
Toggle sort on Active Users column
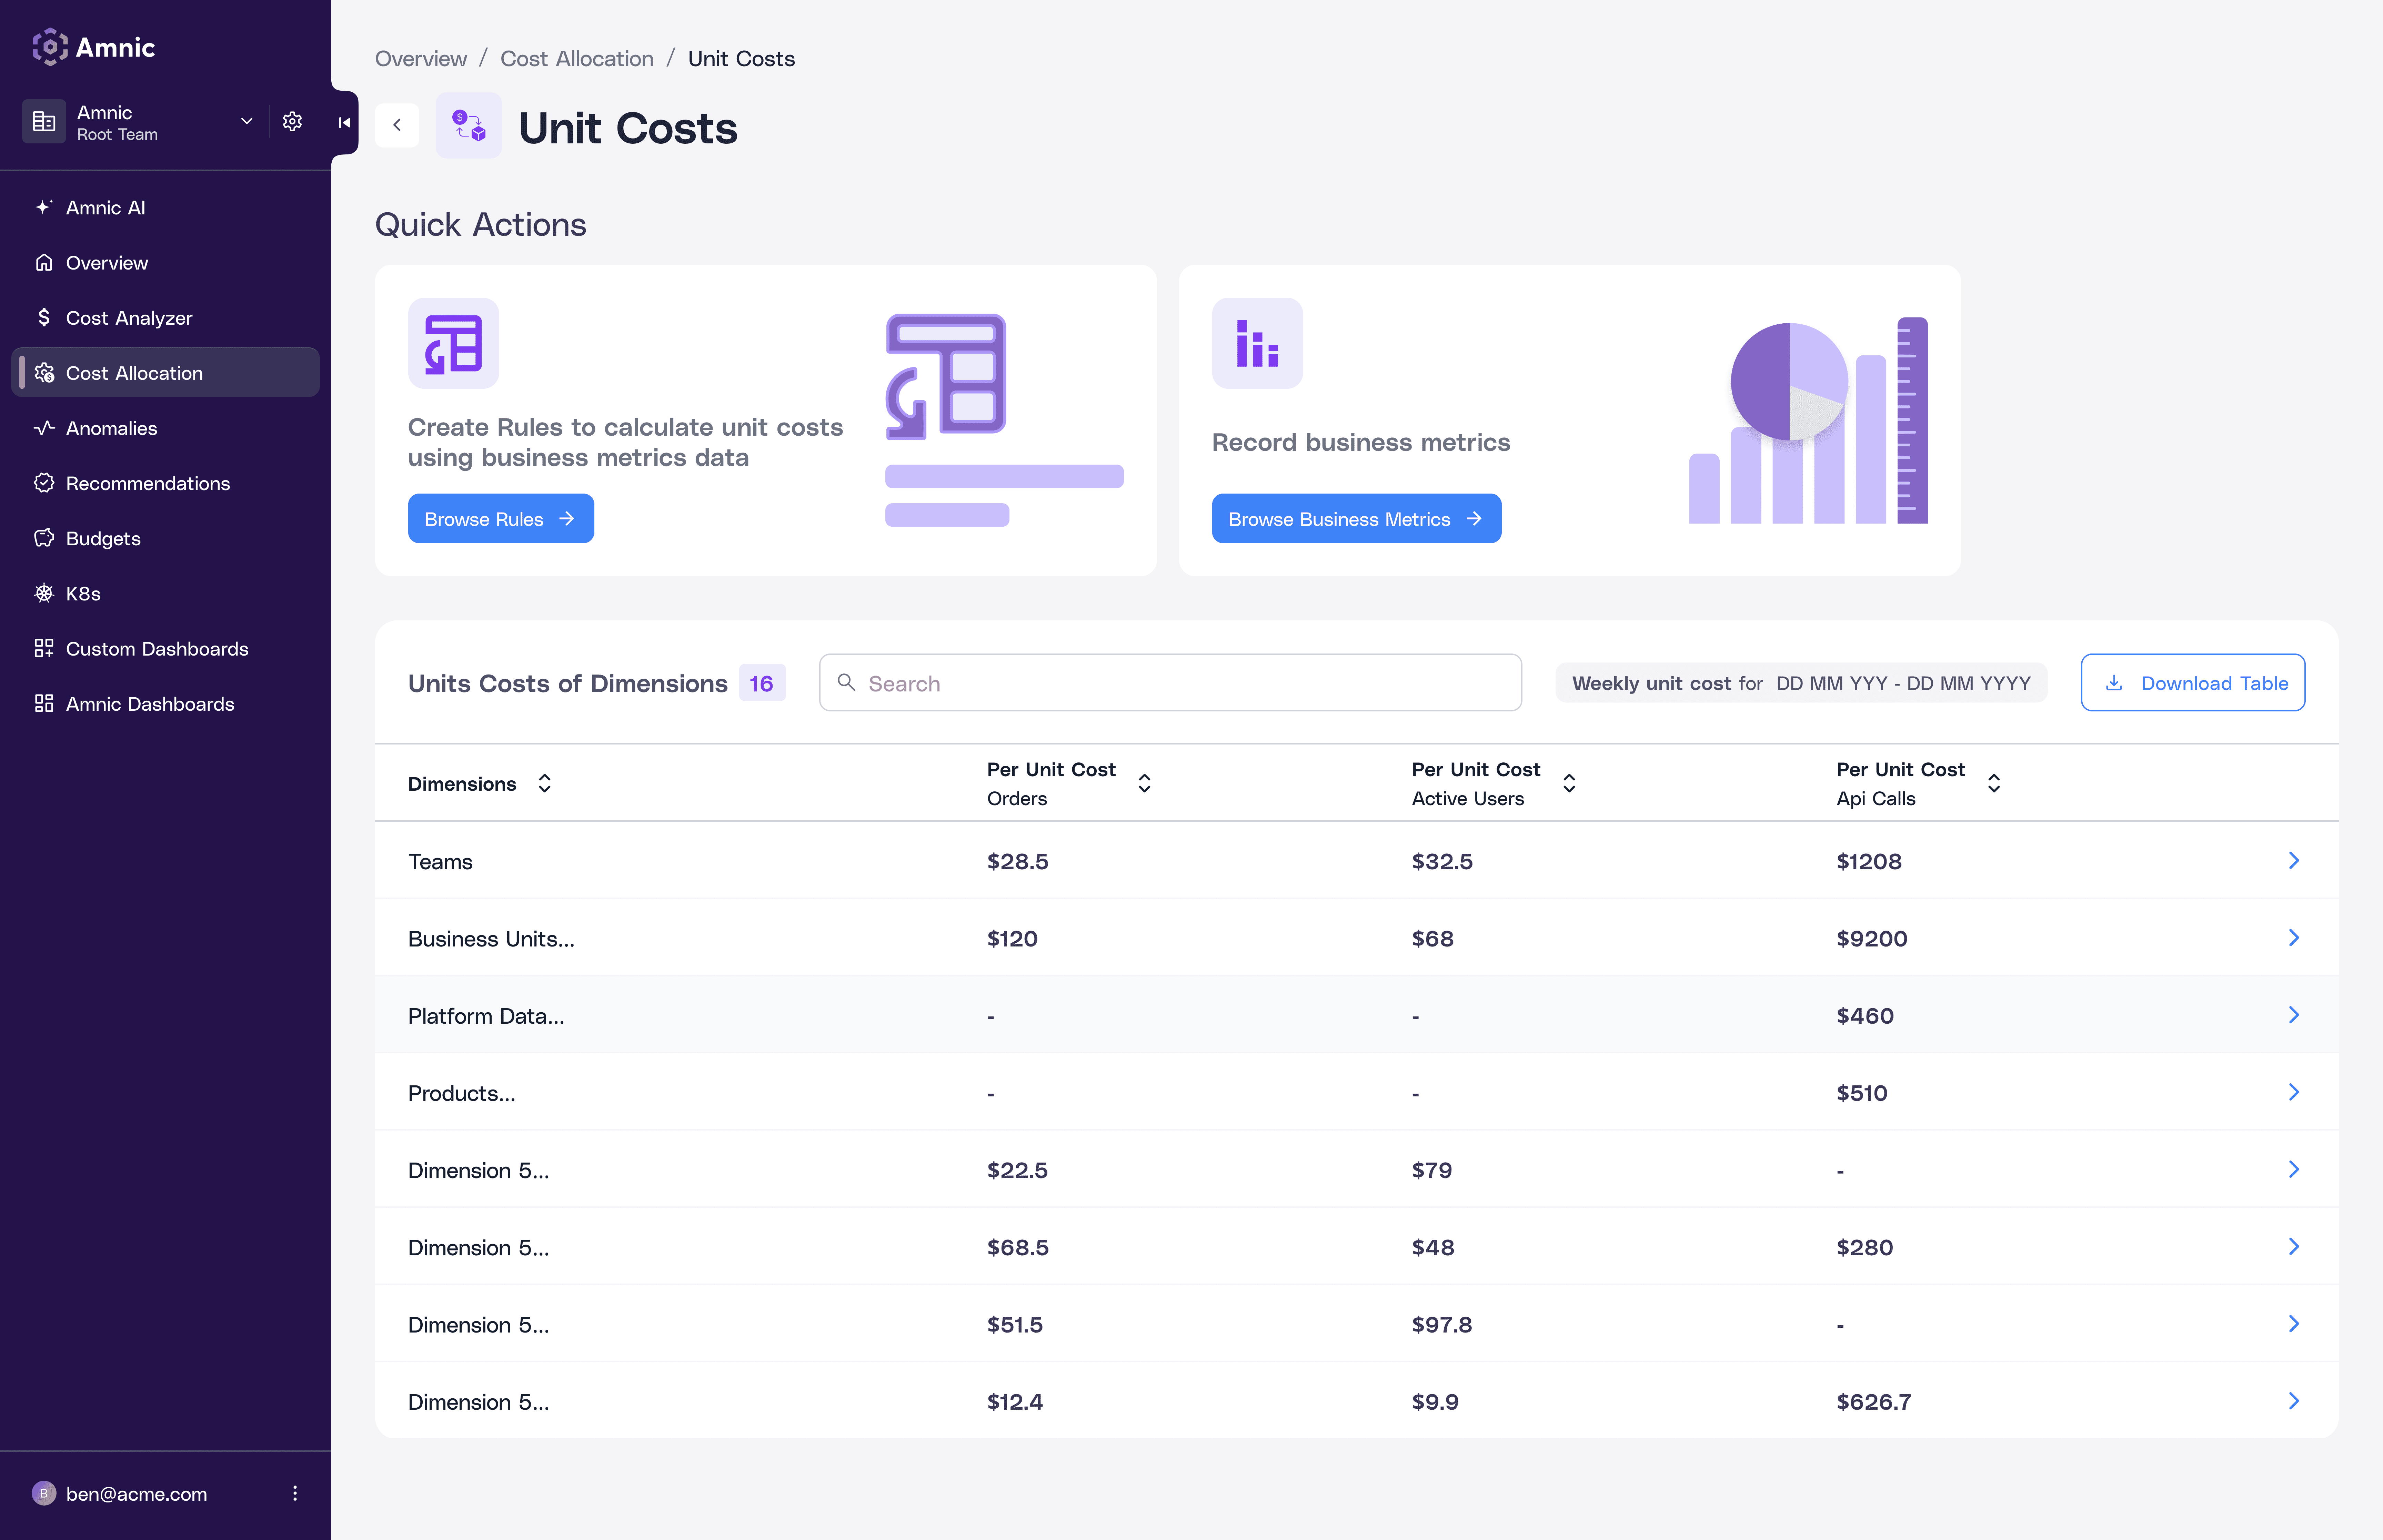[1569, 783]
